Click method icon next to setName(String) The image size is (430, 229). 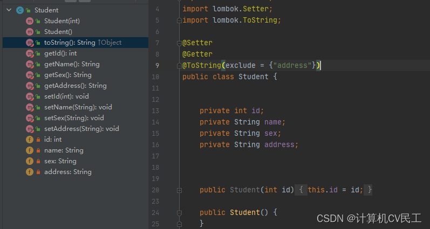tap(30, 107)
